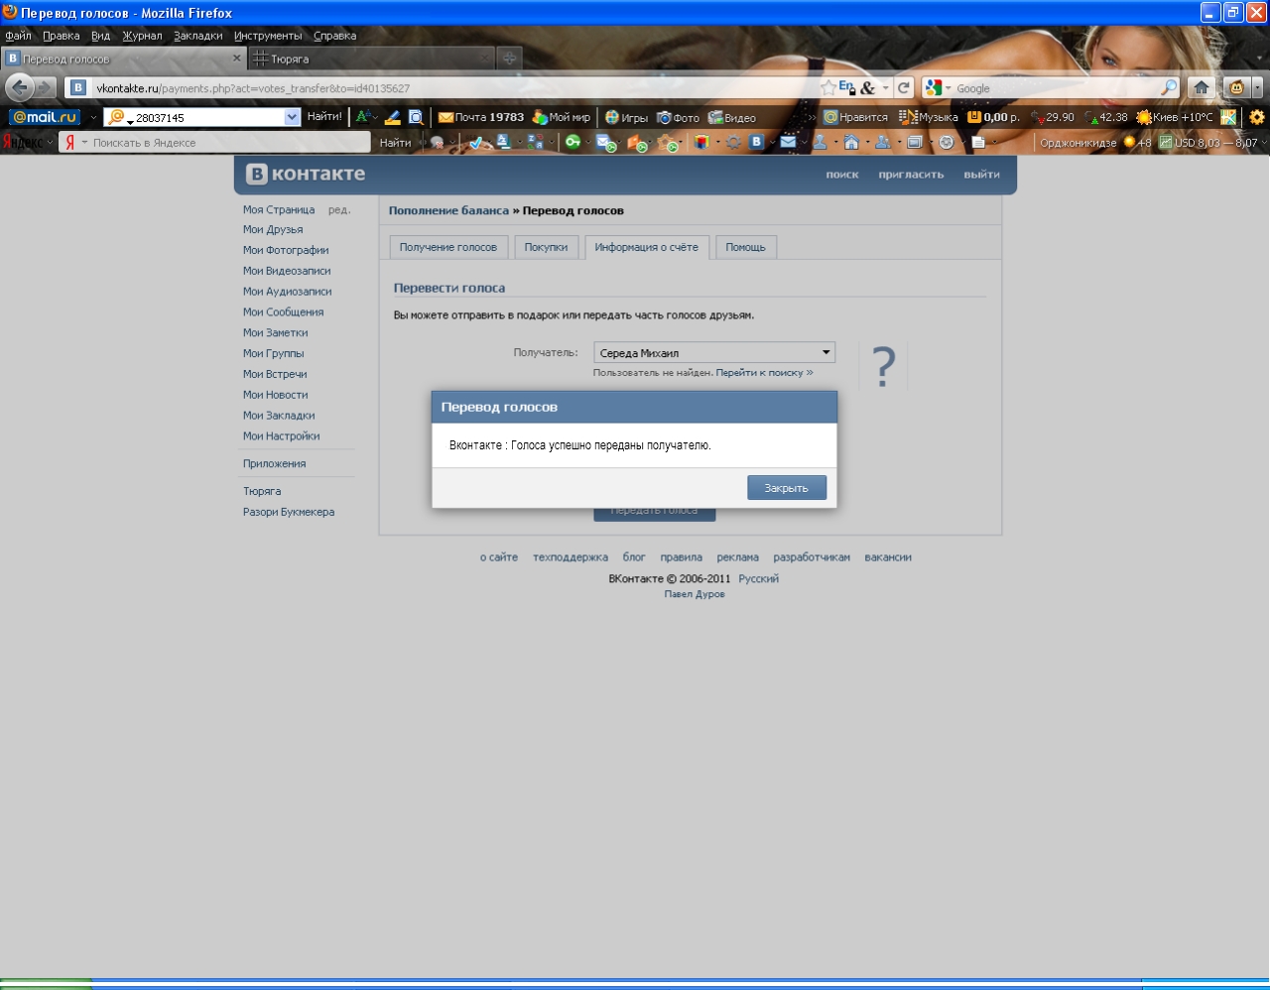
Task: Close the dialog with Закрыть button
Action: 787,487
